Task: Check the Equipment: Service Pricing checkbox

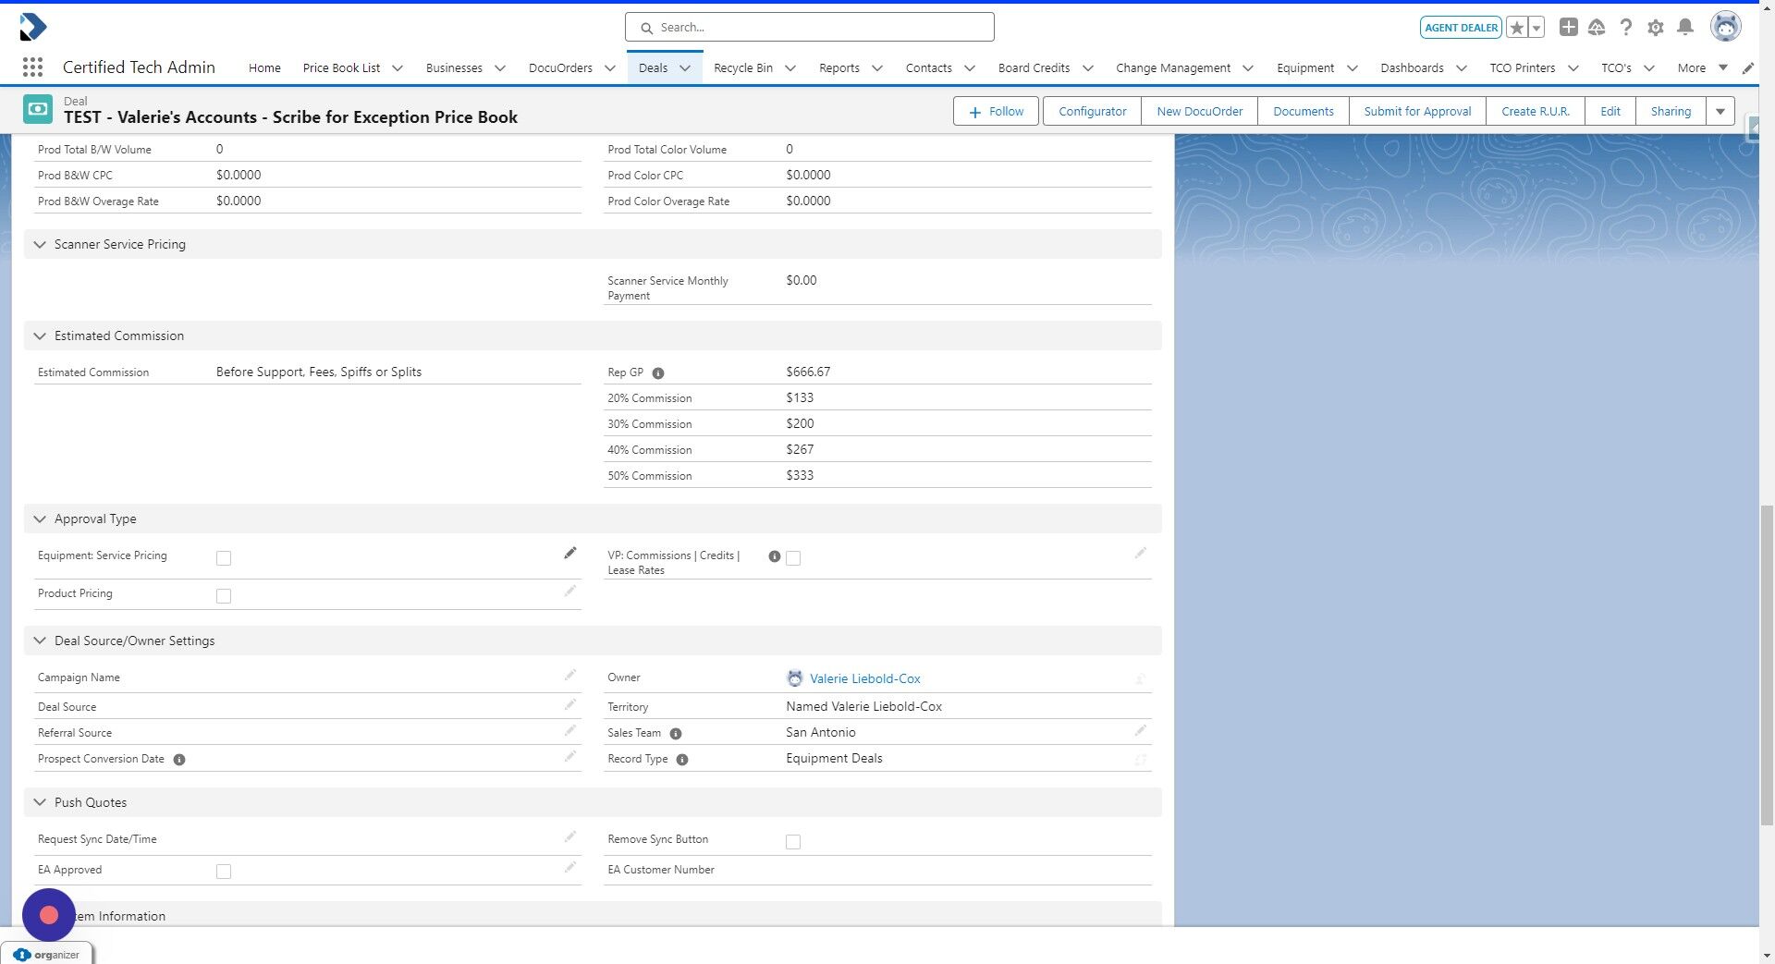Action: (x=223, y=557)
